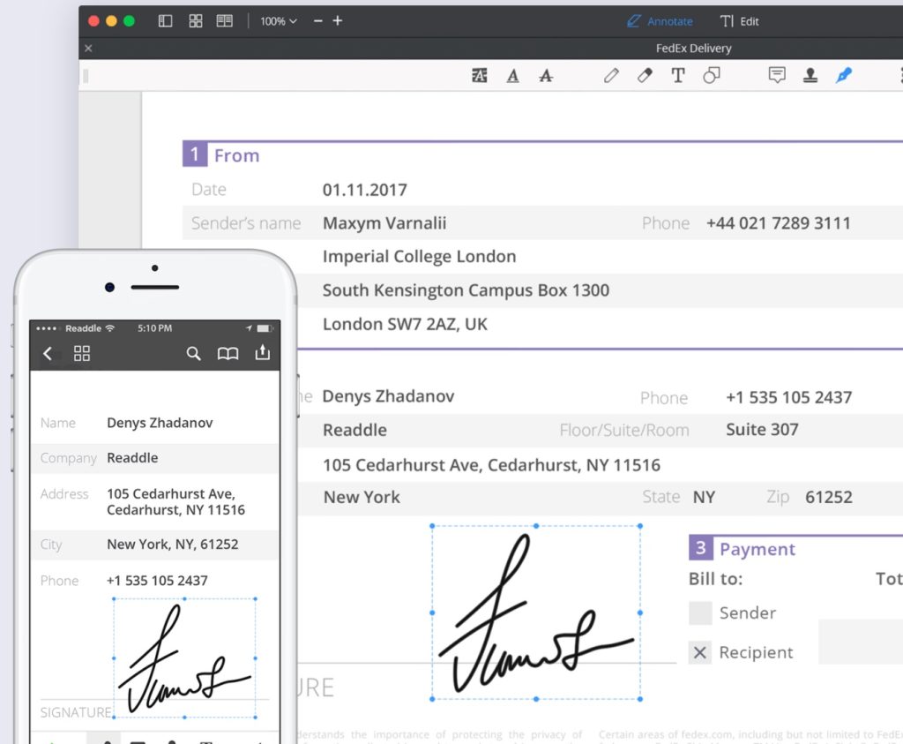Select the Highlight text tool

(x=479, y=76)
